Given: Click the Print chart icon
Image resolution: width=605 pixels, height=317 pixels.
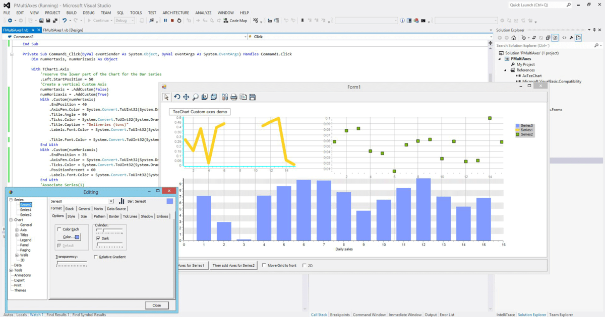Looking at the screenshot, I should 233,97.
